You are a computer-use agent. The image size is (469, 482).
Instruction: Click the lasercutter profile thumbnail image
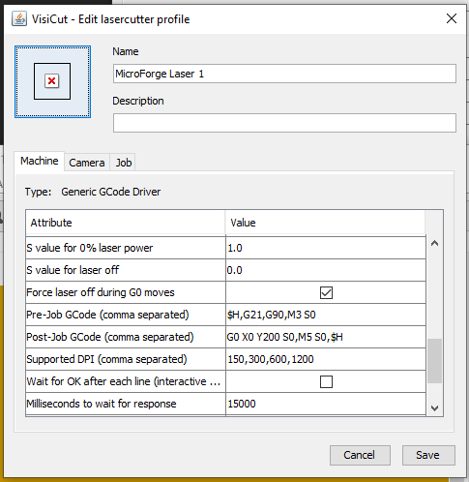tap(52, 81)
